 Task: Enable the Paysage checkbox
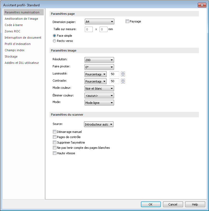(x=127, y=21)
